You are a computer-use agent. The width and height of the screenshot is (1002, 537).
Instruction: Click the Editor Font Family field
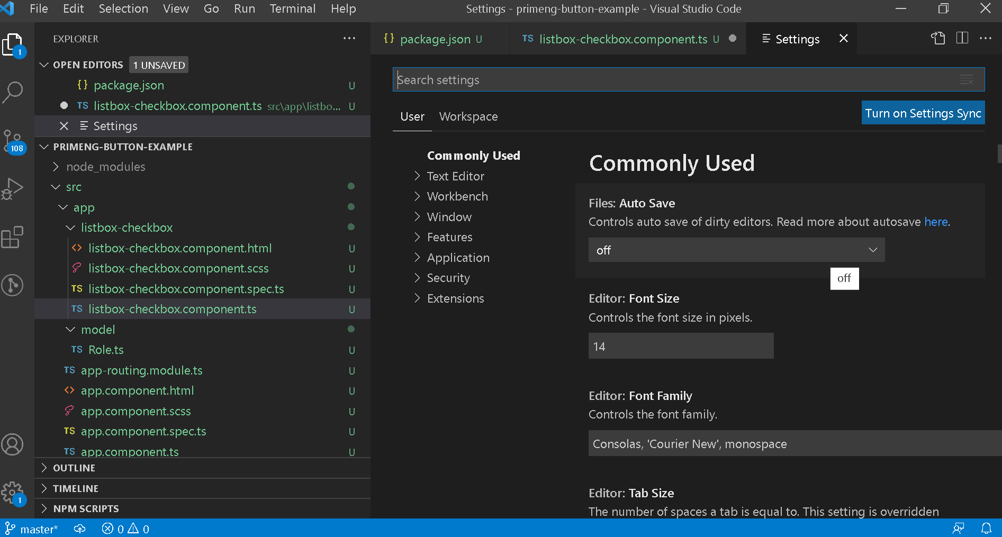click(795, 443)
